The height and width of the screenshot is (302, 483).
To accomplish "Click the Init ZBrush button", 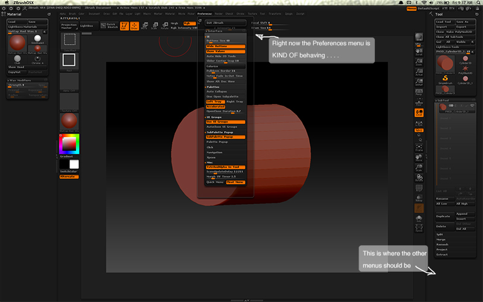I will (x=225, y=23).
